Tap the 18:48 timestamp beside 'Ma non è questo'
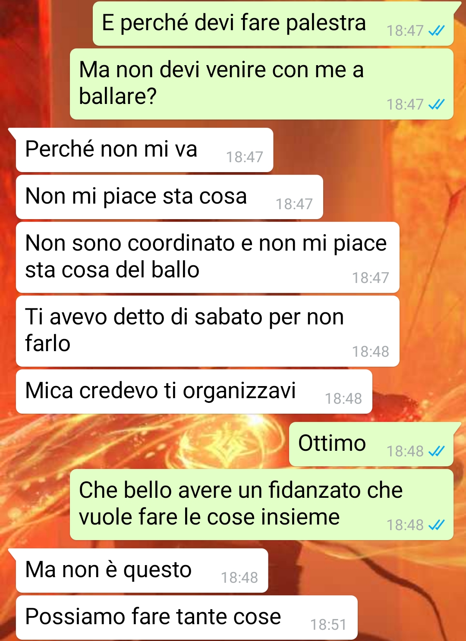This screenshot has height=641, width=466. (239, 578)
